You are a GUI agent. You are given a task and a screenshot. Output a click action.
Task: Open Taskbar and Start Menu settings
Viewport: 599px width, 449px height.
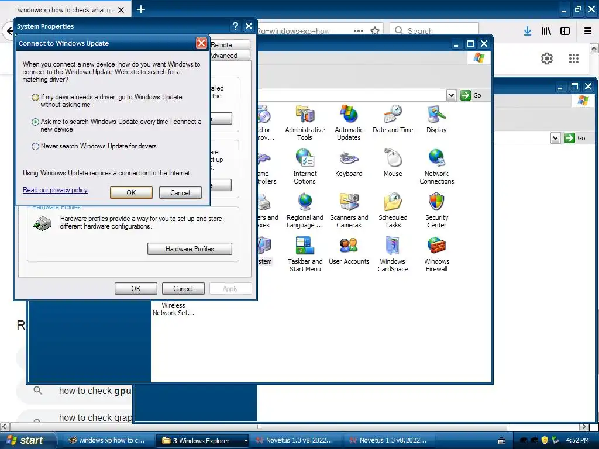[x=305, y=254]
